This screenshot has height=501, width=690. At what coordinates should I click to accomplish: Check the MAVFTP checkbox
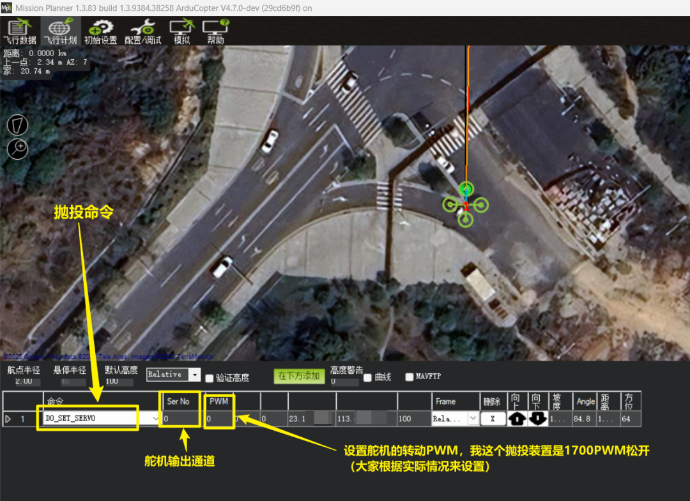click(410, 377)
